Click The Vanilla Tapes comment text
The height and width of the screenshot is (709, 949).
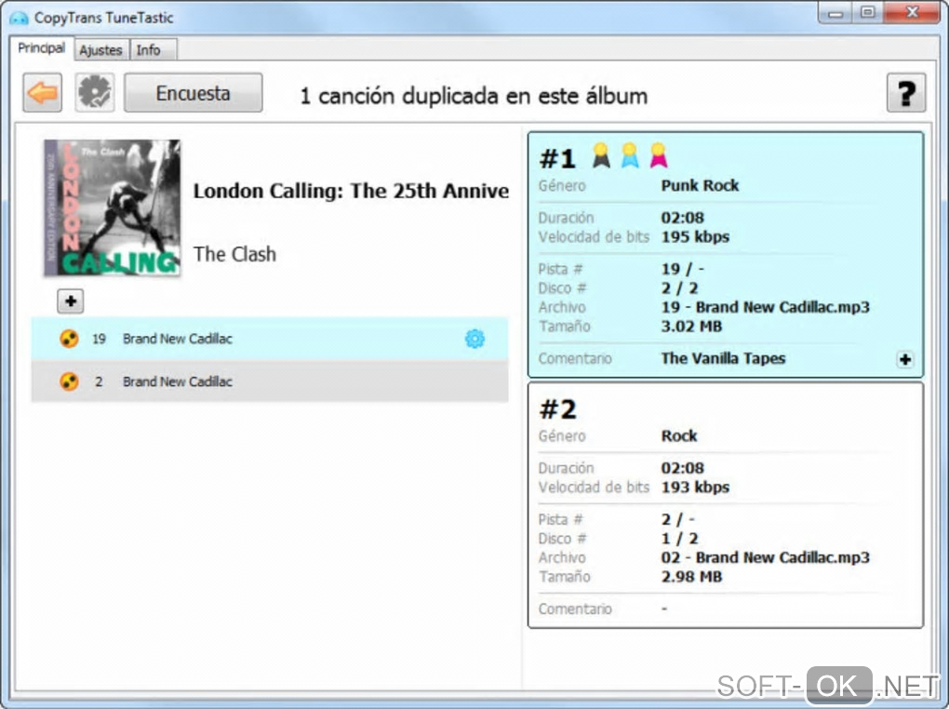pyautogui.click(x=723, y=358)
